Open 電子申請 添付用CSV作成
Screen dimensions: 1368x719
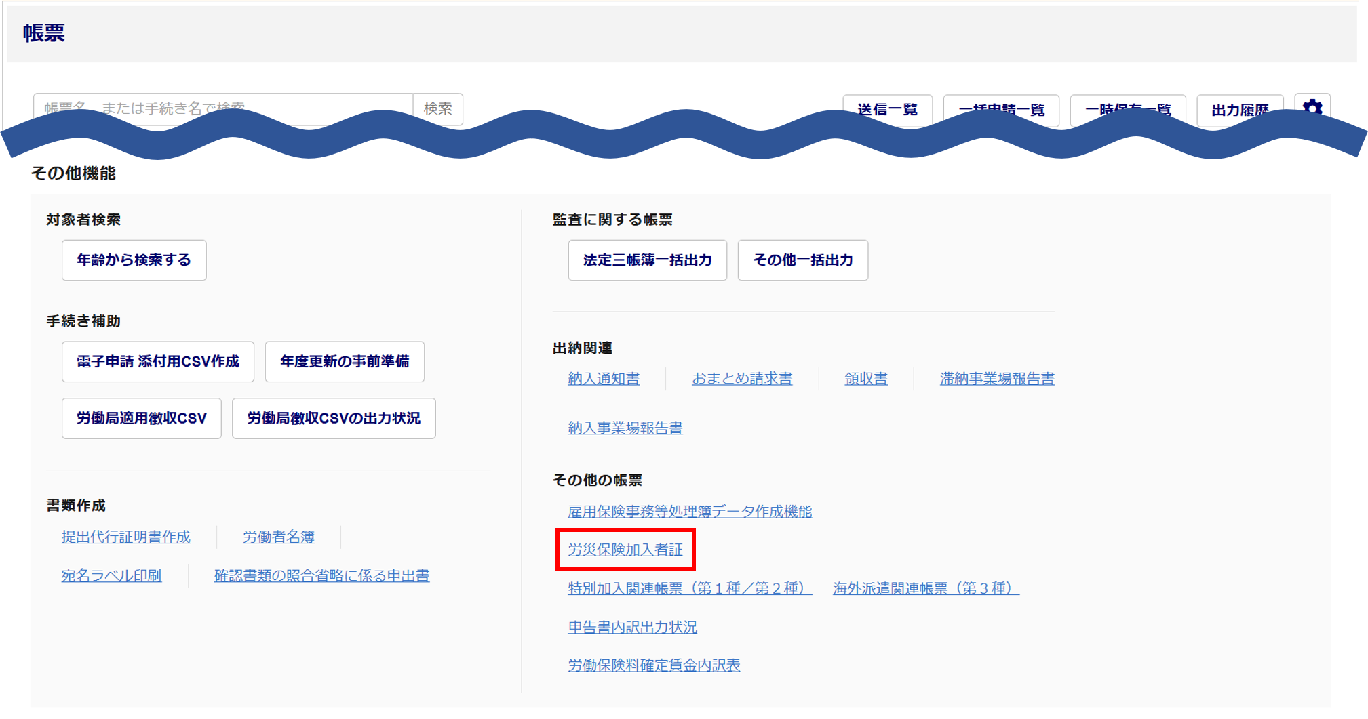tap(158, 362)
